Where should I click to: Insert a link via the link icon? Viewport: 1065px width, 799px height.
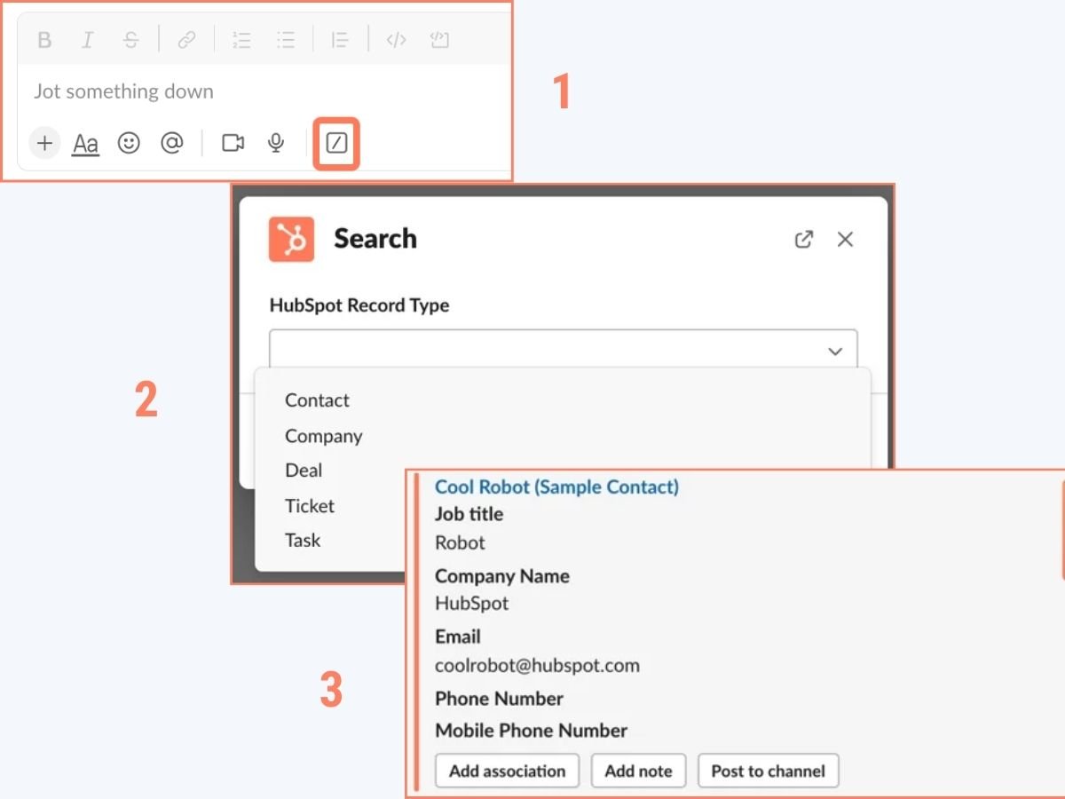[186, 40]
